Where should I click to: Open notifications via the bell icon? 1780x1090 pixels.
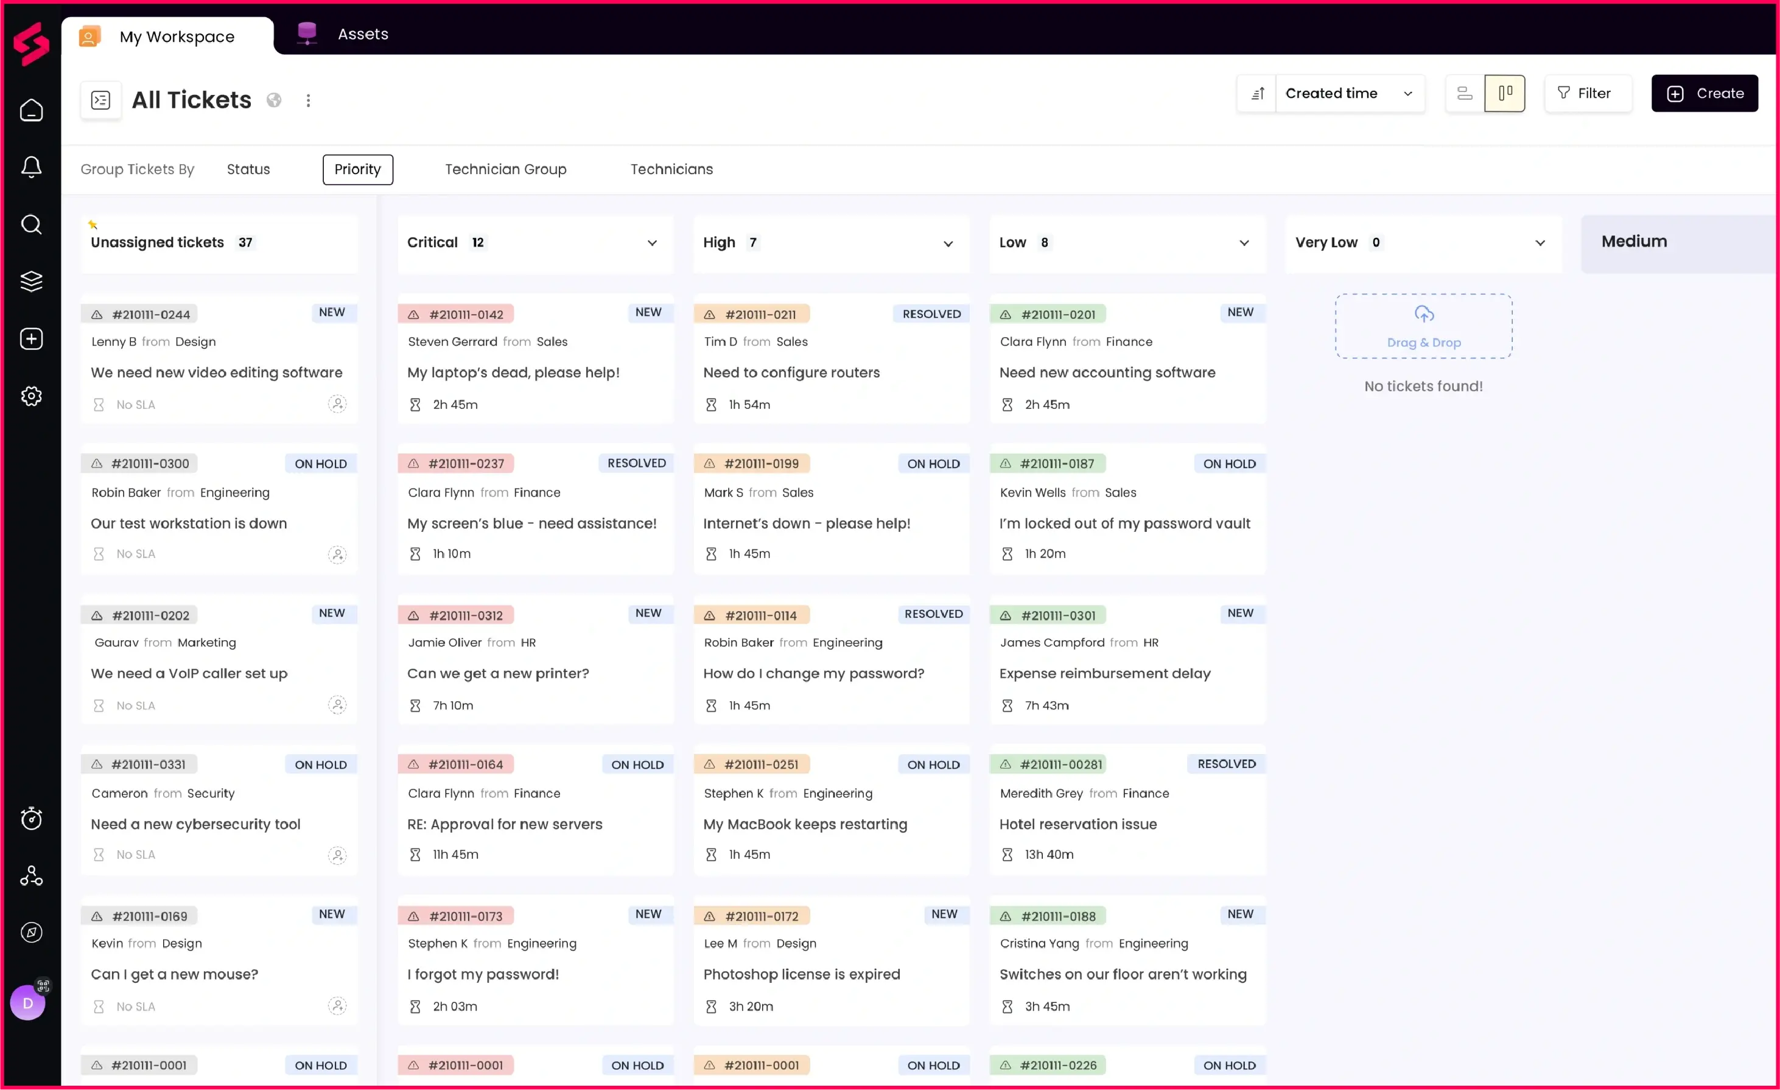32,166
